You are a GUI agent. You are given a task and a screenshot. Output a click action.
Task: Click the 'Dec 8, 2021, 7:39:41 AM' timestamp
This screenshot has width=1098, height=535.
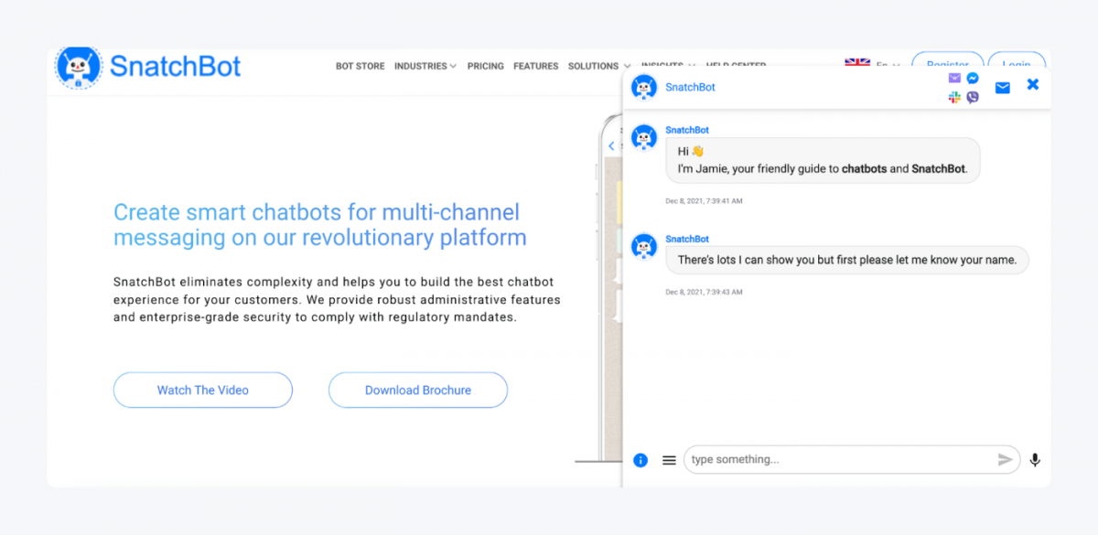pos(705,200)
